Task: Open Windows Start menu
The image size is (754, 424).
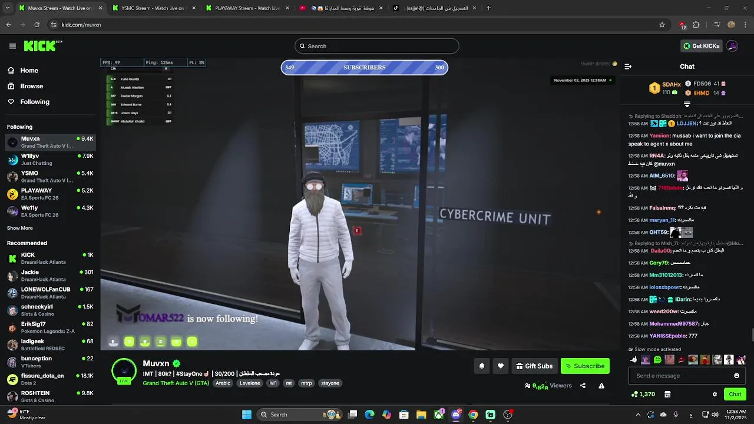Action: [x=247, y=415]
